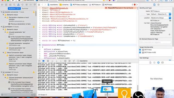Select the Issue navigator warning triangle

tap(18, 5)
